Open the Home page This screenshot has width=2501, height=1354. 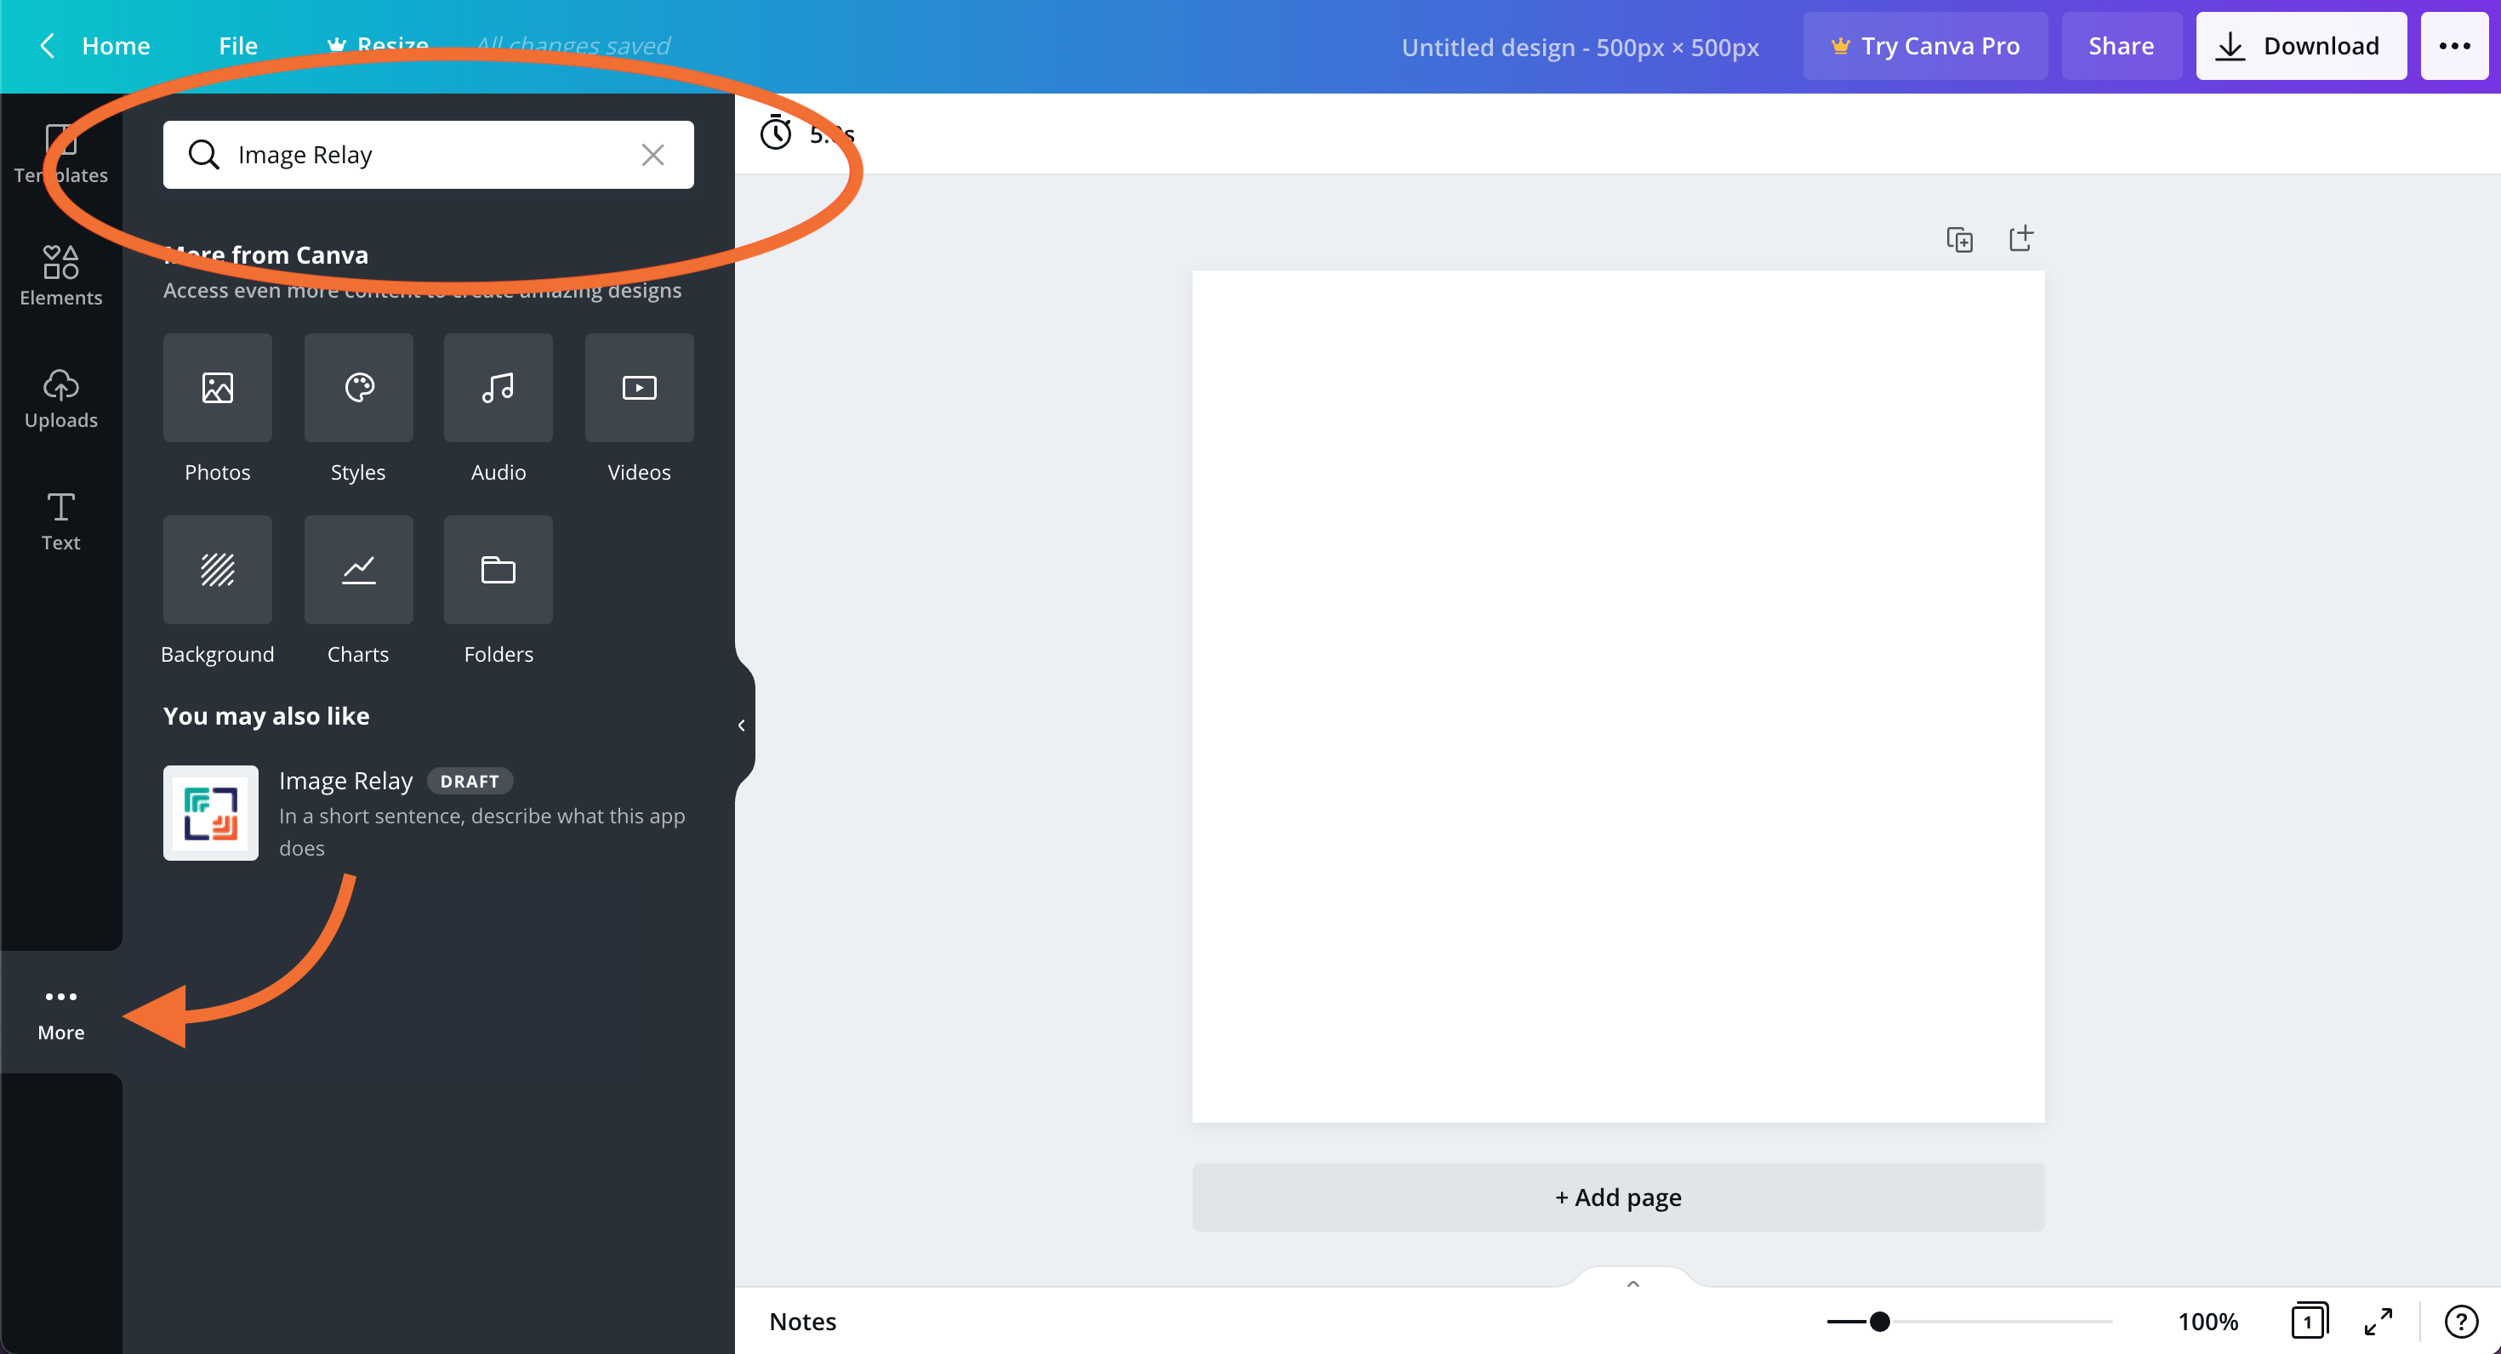[116, 46]
